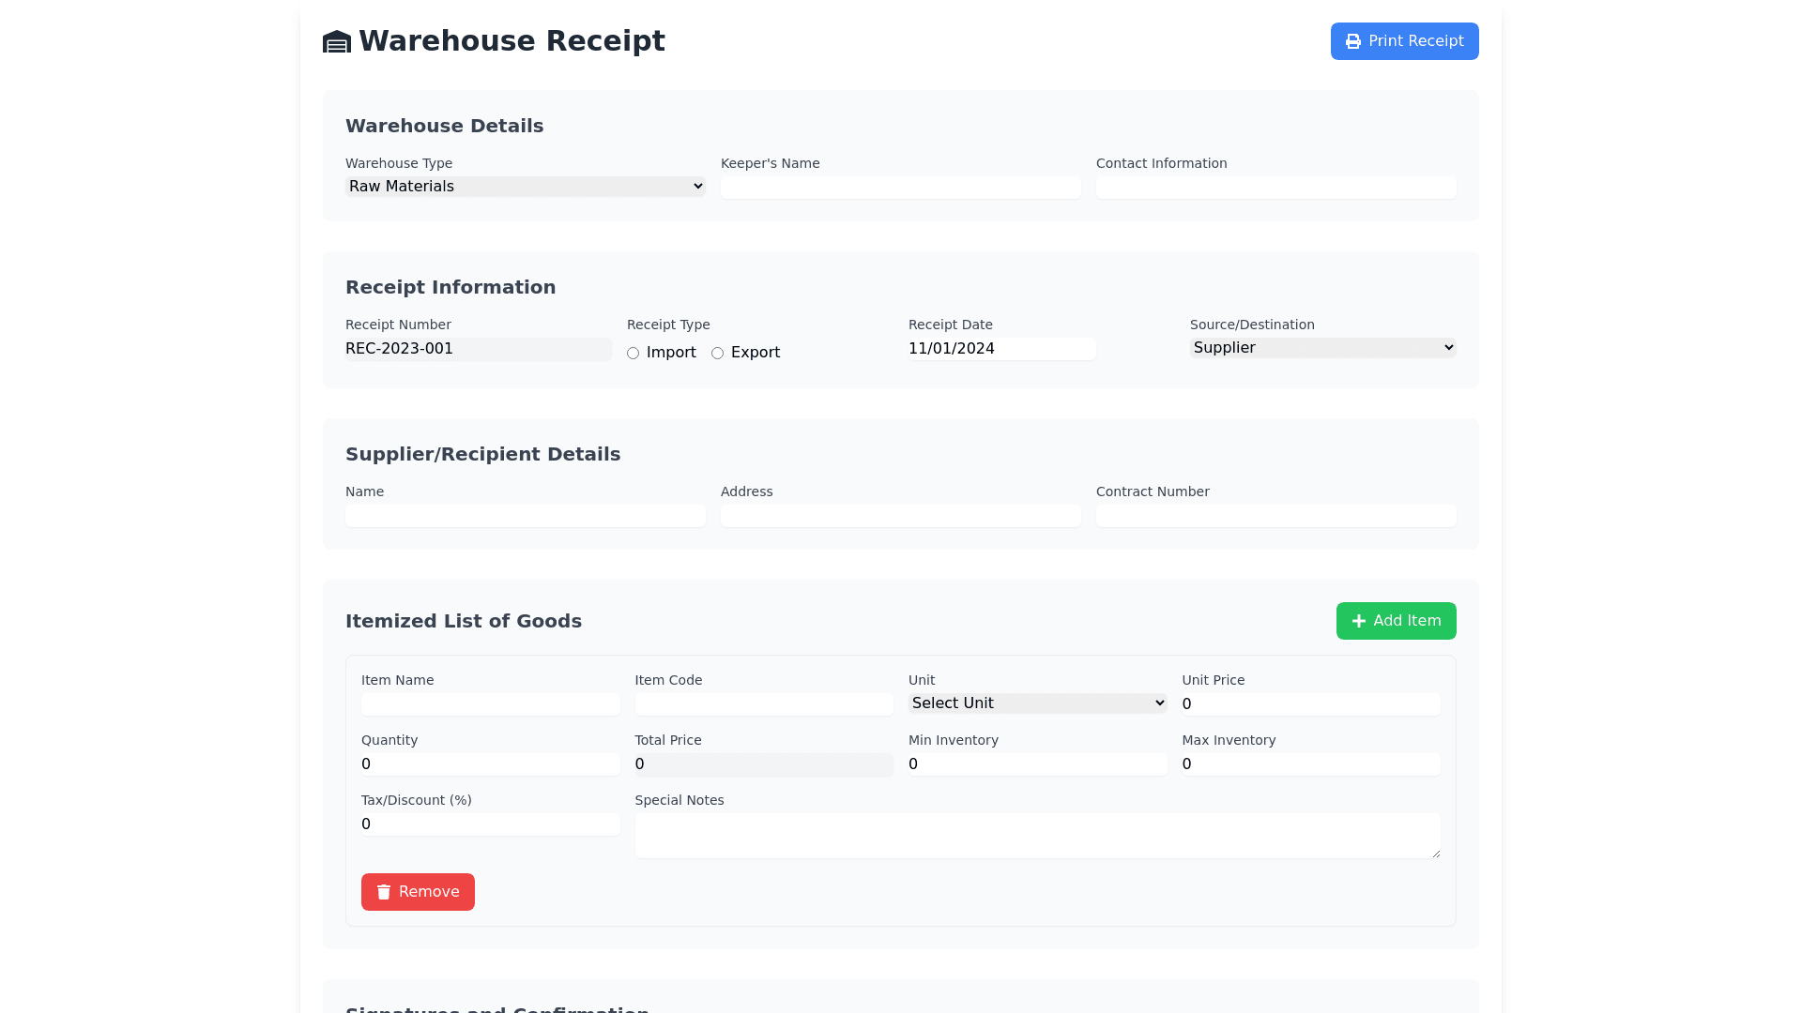Click the Unit Price field
The image size is (1802, 1013).
point(1310,704)
